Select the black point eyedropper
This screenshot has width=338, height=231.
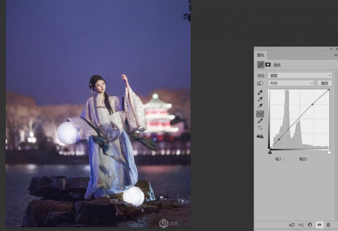(x=260, y=92)
